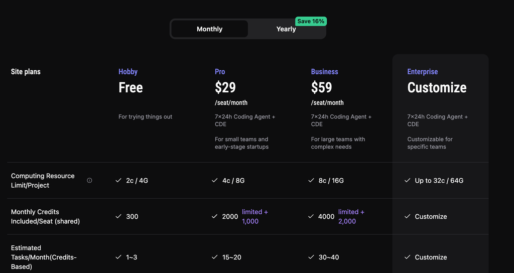Click the info icon beside Computing Resource Limit
The image size is (514, 273).
[89, 180]
